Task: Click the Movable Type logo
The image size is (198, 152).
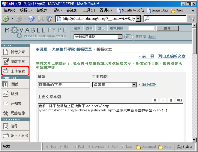Action: (35, 33)
